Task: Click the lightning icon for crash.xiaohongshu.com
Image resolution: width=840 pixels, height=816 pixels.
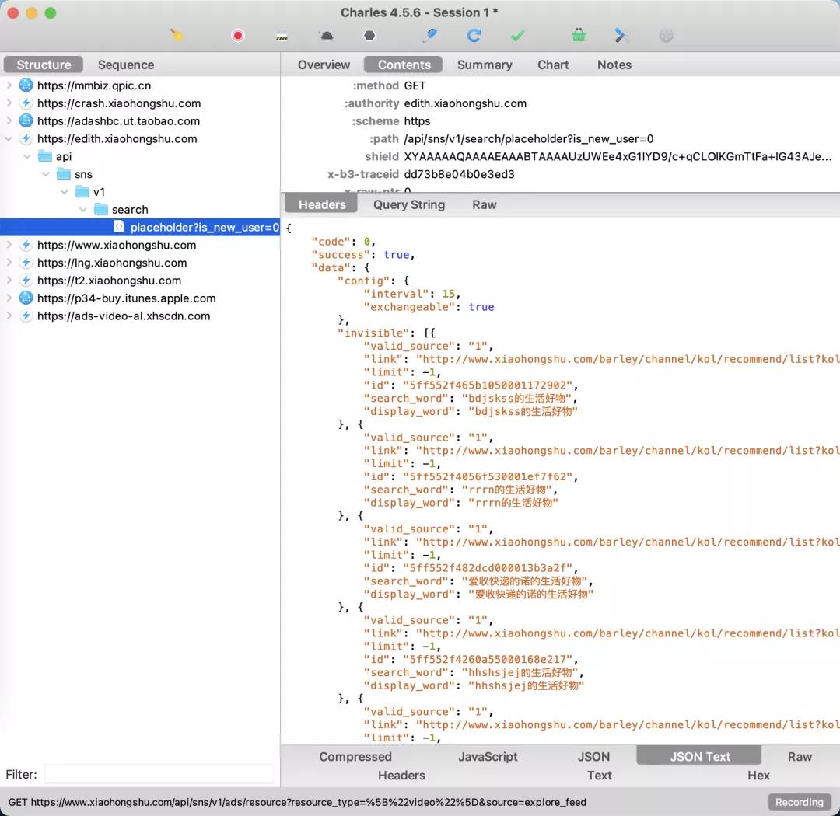Action: [26, 103]
